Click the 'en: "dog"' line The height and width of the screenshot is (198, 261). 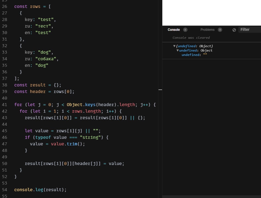click(x=36, y=65)
